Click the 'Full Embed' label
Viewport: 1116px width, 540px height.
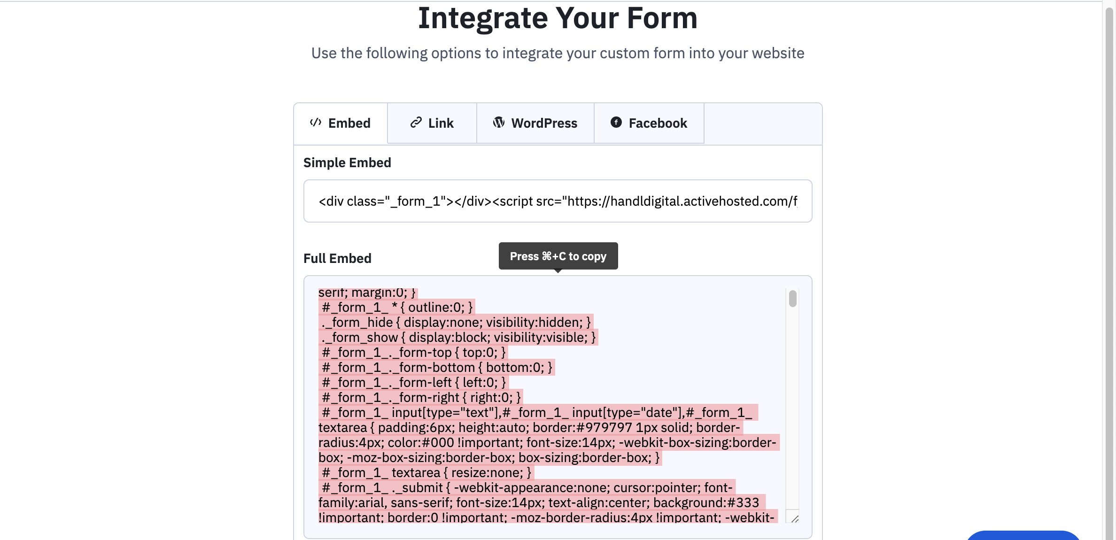[x=337, y=259]
